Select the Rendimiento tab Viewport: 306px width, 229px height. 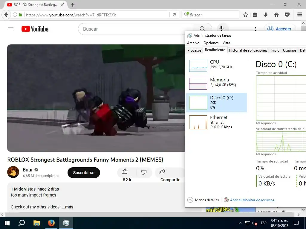pos(215,50)
